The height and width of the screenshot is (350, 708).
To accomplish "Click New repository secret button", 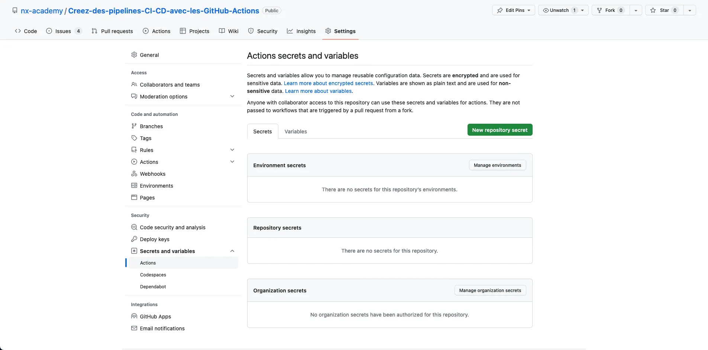I will (500, 130).
